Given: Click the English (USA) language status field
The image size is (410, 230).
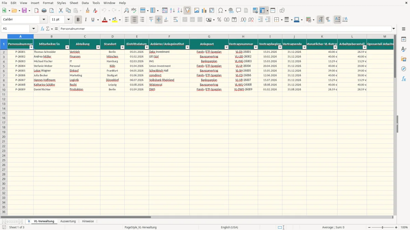Looking at the screenshot, I should point(229,227).
